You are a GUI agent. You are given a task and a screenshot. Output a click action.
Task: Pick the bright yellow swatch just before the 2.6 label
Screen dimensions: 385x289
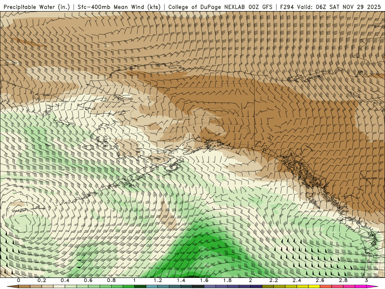pos(314,287)
